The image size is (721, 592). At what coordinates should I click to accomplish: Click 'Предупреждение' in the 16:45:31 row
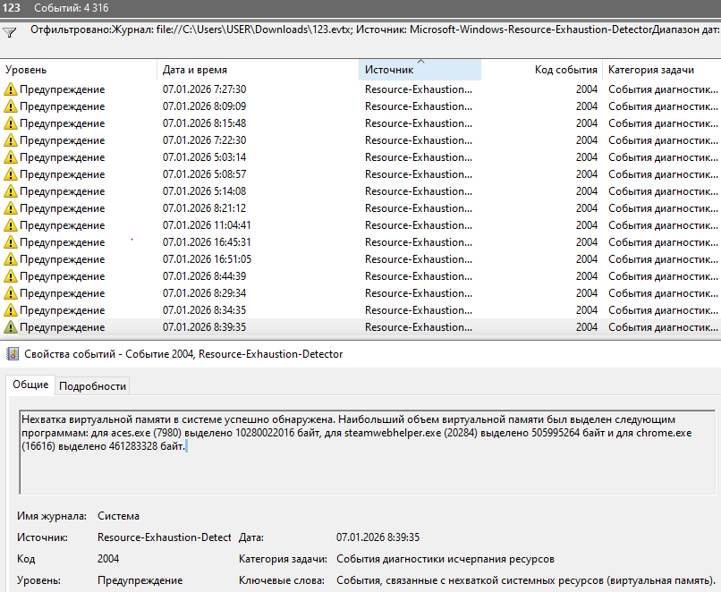(62, 242)
